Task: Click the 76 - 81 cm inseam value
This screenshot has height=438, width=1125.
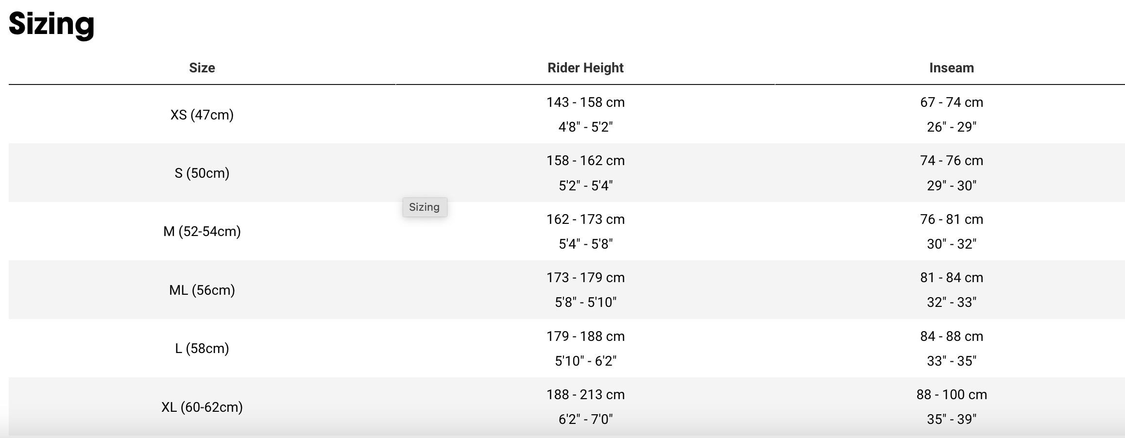Action: (x=952, y=219)
